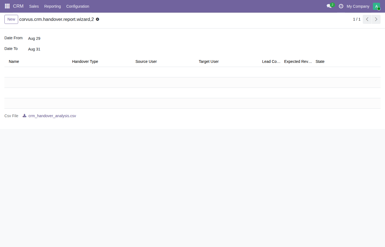Edit the Date From value Aug 29
Screen dimensions: 385x247
pos(34,38)
